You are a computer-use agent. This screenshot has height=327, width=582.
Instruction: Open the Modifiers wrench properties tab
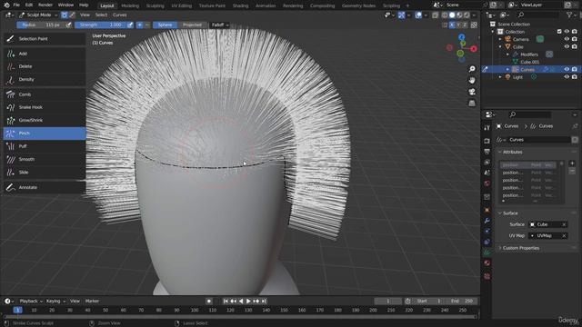[487, 221]
